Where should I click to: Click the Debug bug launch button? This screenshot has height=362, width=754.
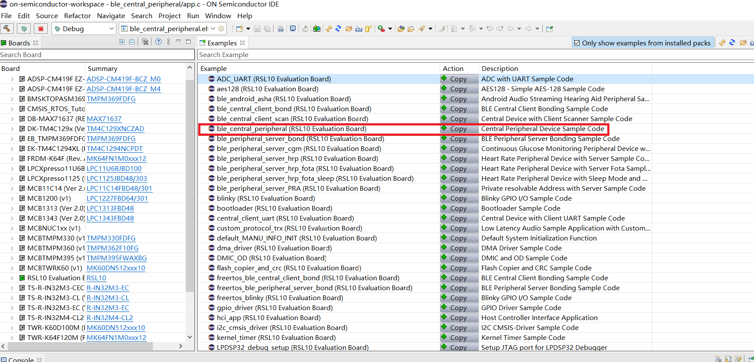pyautogui.click(x=24, y=29)
